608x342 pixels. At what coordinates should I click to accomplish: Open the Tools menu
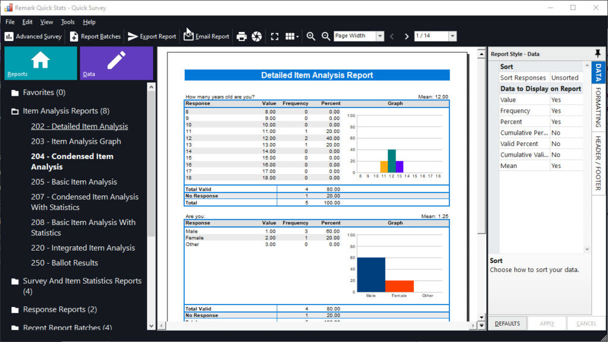[x=67, y=21]
